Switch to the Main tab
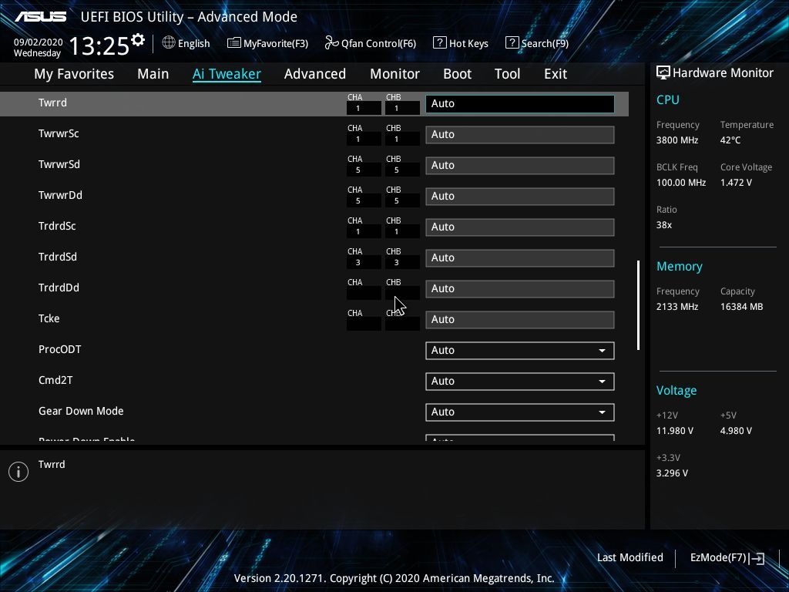The width and height of the screenshot is (789, 592). click(153, 74)
